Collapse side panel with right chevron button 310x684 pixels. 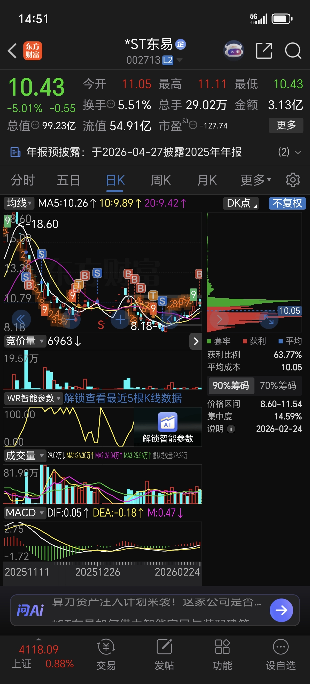(x=196, y=341)
